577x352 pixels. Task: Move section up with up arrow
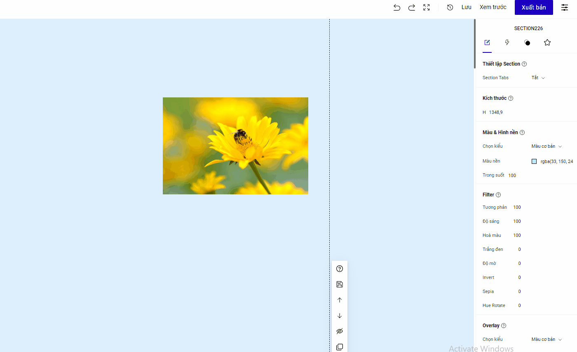(x=340, y=300)
